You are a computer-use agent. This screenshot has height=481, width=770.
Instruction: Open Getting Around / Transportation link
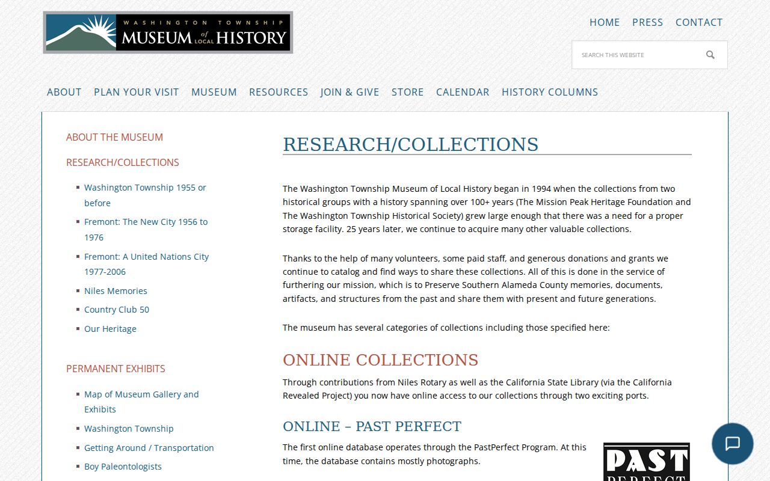click(149, 448)
